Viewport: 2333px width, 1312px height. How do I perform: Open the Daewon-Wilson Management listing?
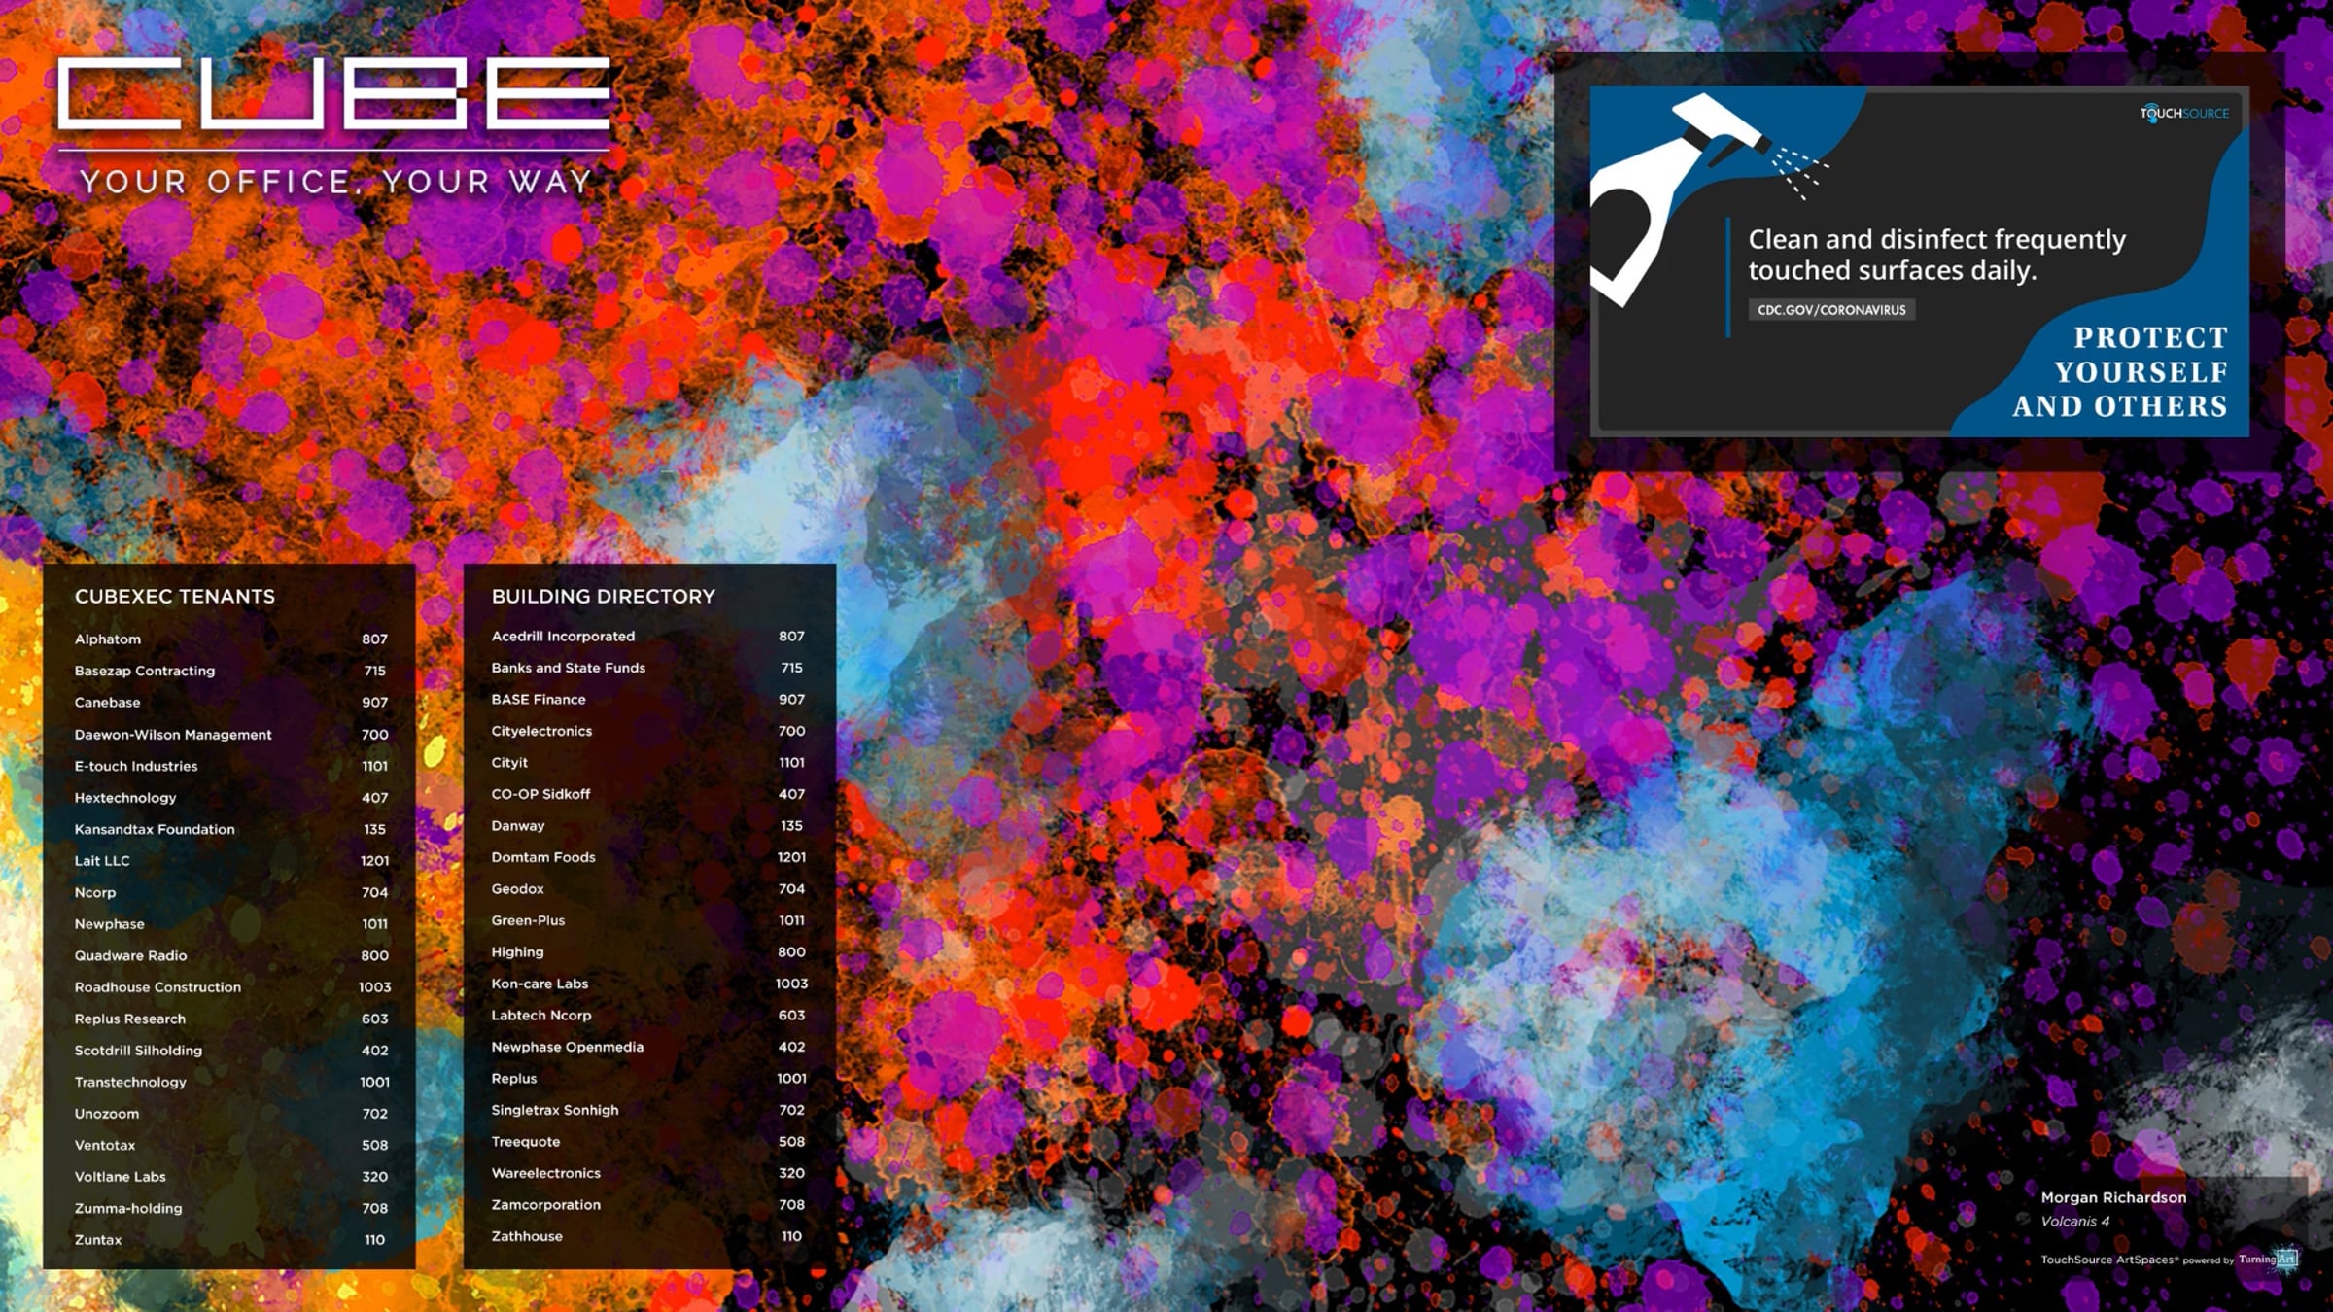[173, 735]
